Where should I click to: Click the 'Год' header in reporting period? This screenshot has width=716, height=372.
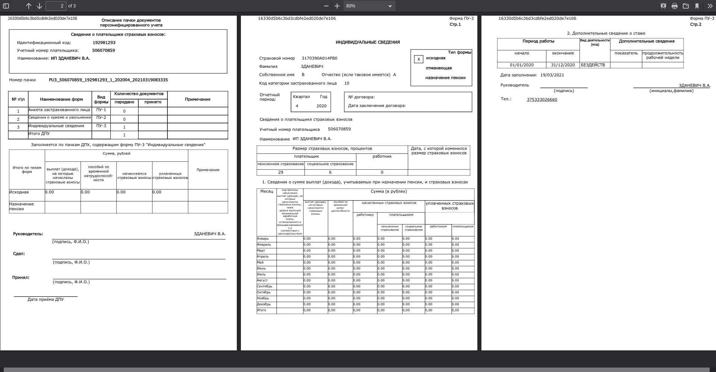pyautogui.click(x=323, y=97)
